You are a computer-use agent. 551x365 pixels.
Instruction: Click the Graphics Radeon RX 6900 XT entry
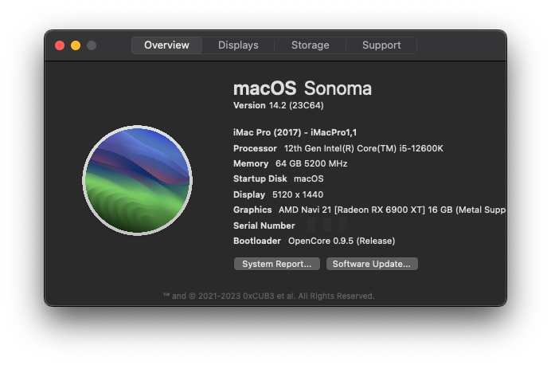(369, 210)
